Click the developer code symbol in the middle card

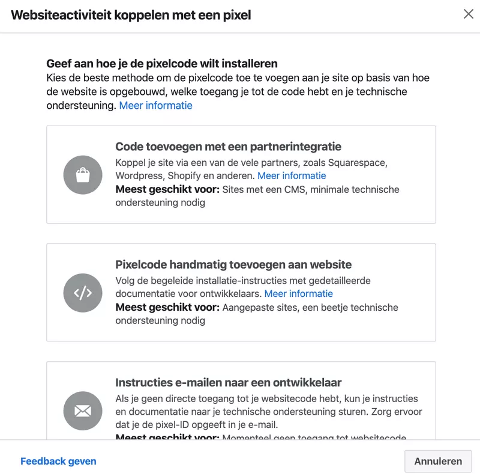(83, 293)
